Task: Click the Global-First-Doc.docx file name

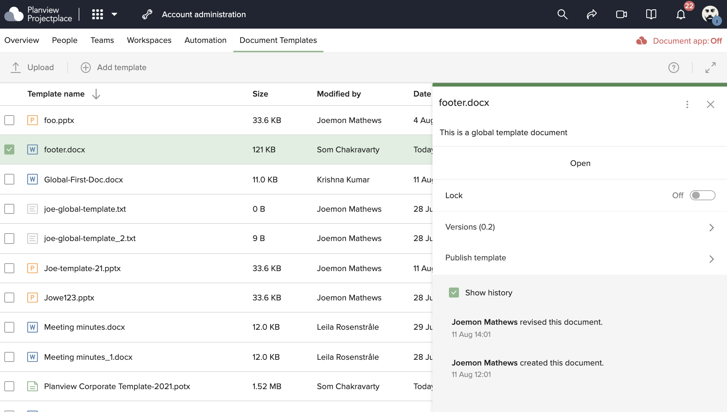Action: (x=83, y=180)
